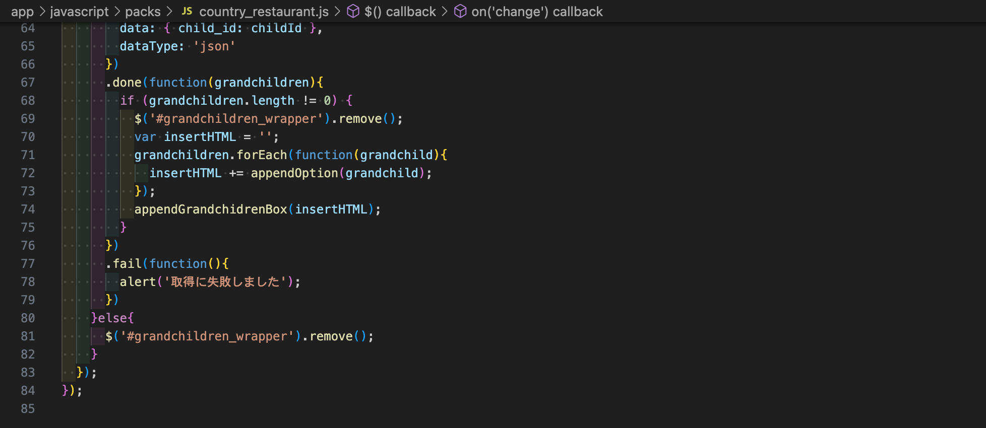Click '.done' method call text

point(124,83)
